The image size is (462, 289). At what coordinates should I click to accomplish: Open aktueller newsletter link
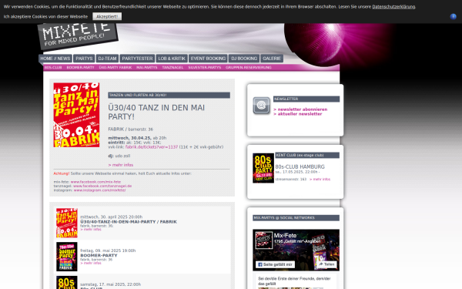coord(297,114)
